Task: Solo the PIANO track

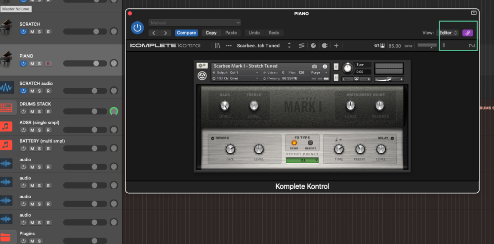Action: click(x=40, y=64)
